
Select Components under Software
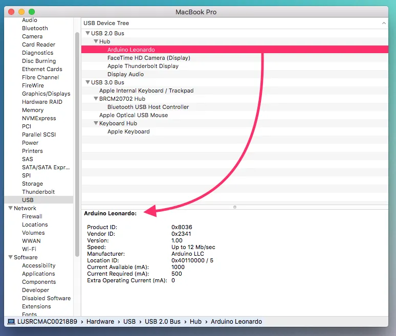click(39, 282)
